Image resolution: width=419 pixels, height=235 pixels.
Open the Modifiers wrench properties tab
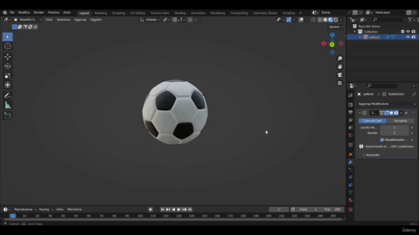pos(351,162)
